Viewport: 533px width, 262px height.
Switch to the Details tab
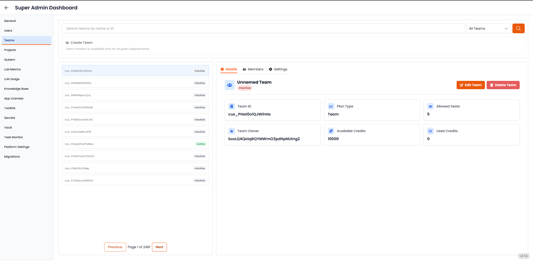(229, 69)
